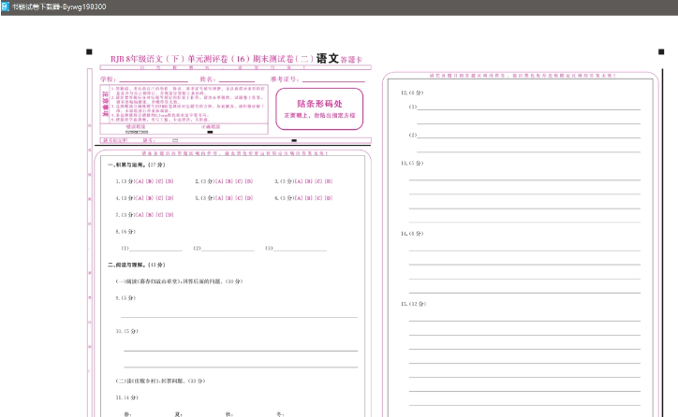Click the question 14 (6分) label

tap(412, 234)
